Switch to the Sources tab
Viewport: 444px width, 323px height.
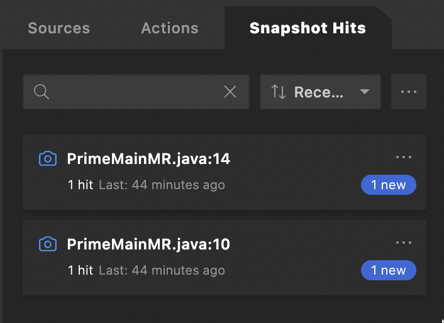click(x=58, y=28)
